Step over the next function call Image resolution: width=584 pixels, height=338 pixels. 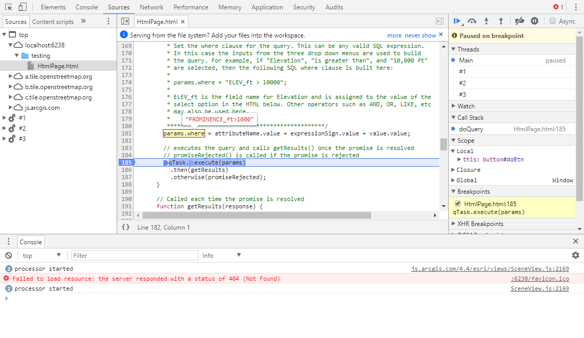(472, 21)
